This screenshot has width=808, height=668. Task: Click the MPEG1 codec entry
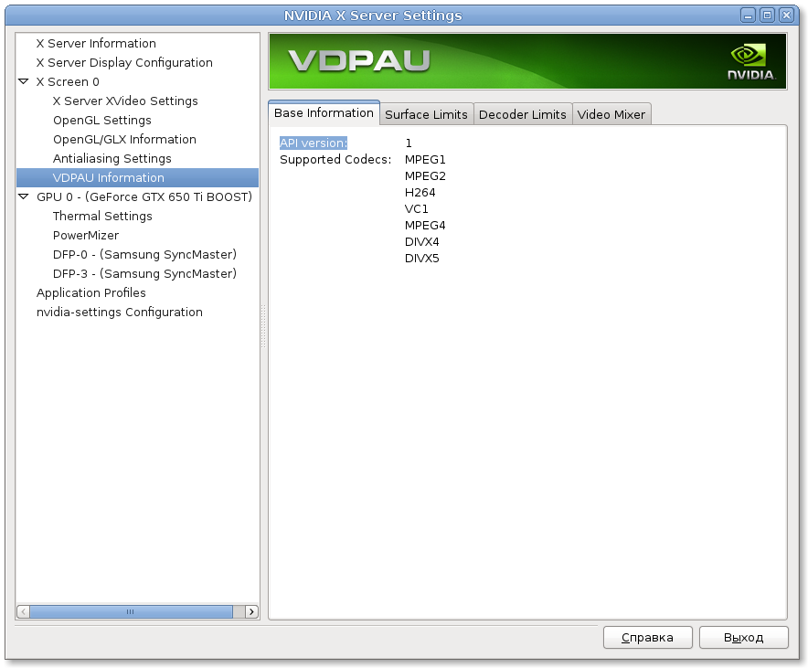click(425, 159)
